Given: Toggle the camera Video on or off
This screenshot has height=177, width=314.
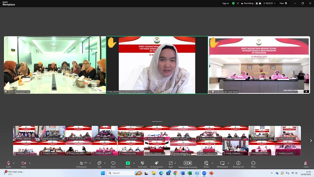Looking at the screenshot, I should tap(24, 164).
